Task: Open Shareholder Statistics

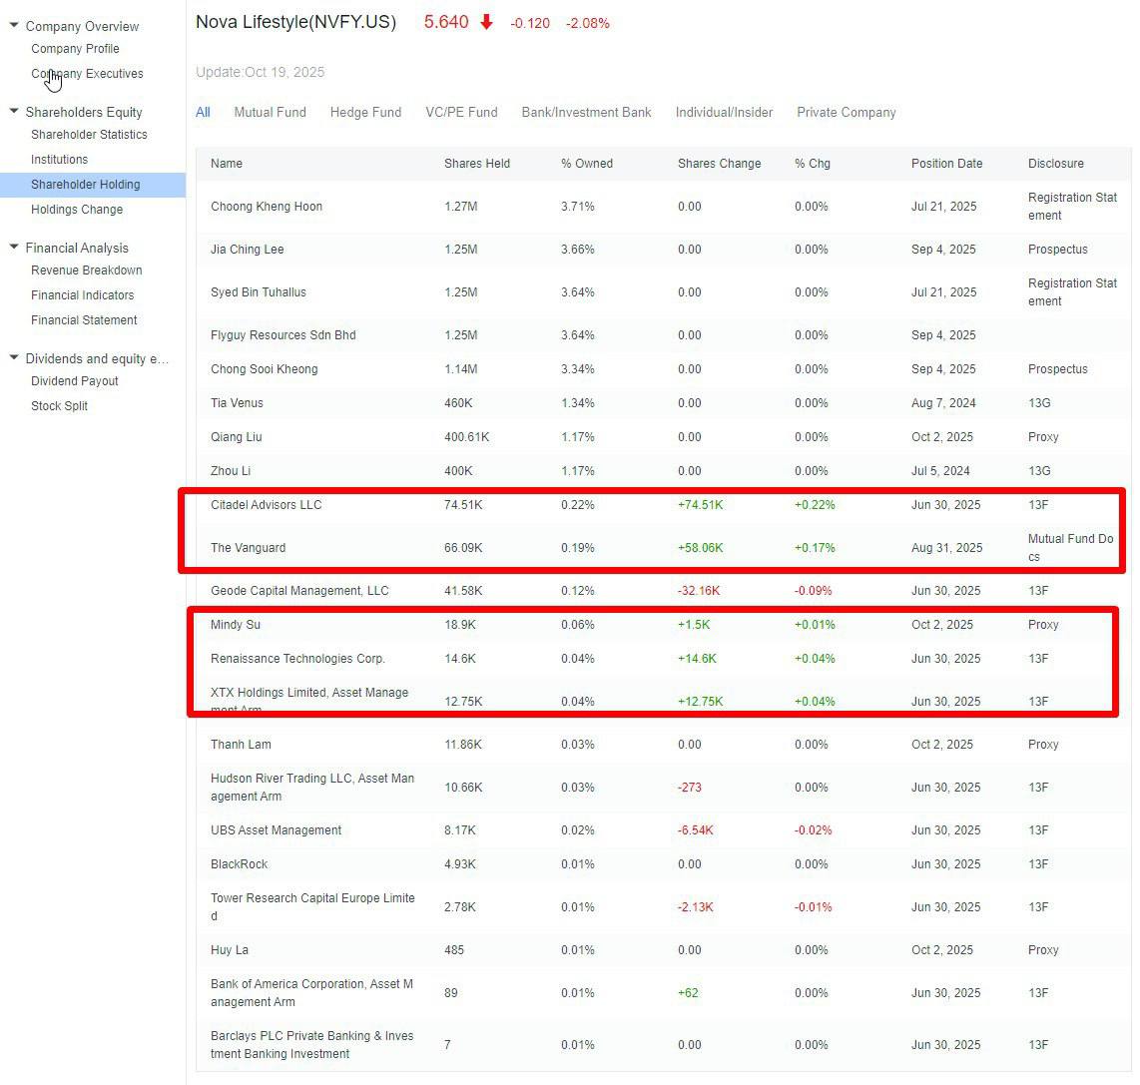Action: (x=87, y=135)
